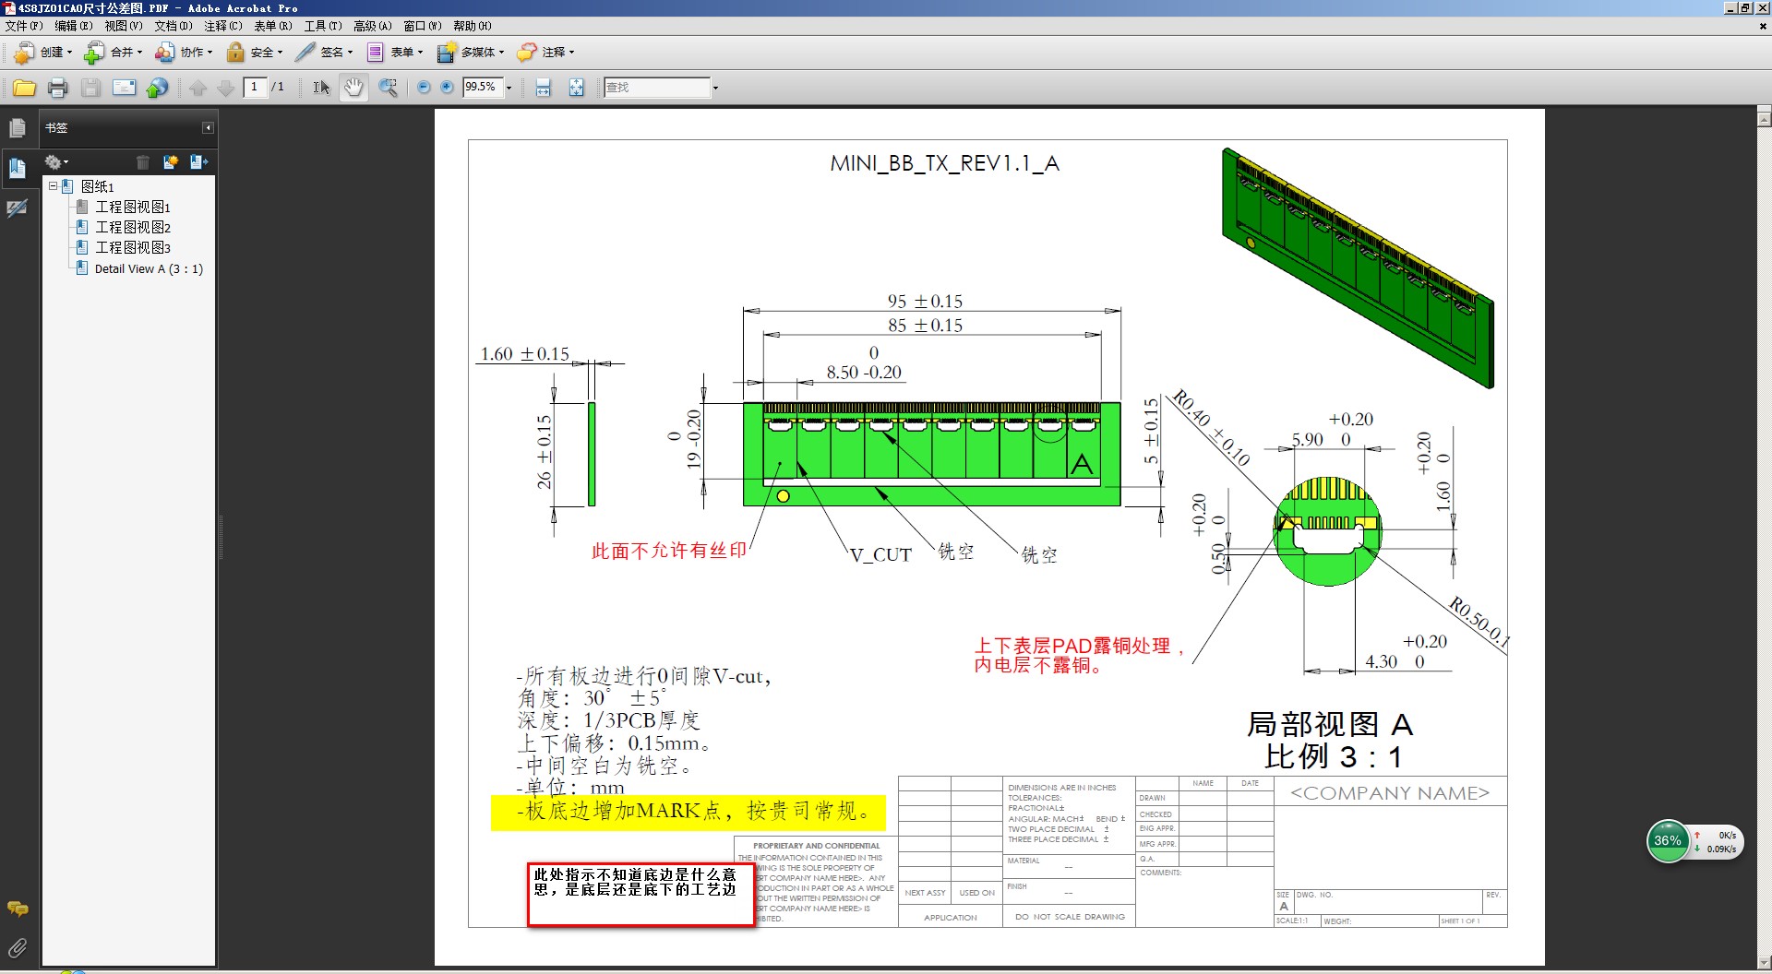This screenshot has width=1772, height=974.
Task: Click expand current bookmark icon
Action: coord(198,162)
